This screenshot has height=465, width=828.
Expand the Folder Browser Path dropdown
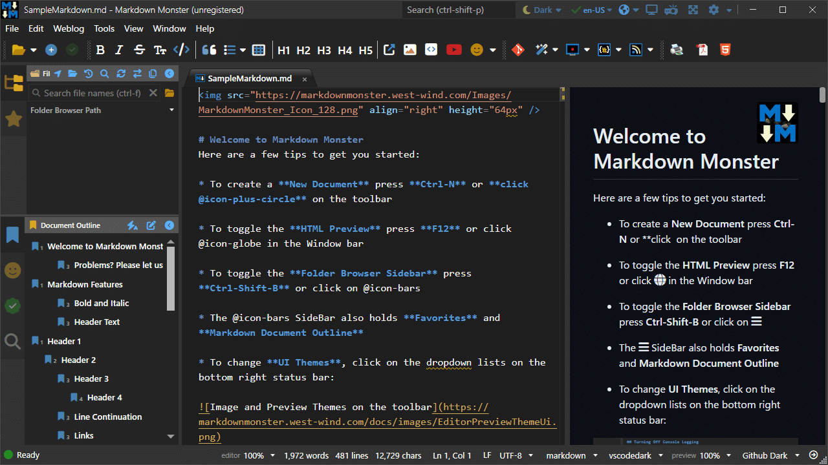171,110
